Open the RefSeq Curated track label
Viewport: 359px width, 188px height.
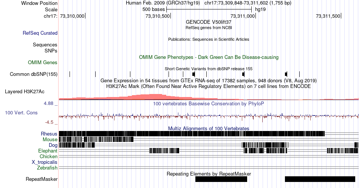click(x=40, y=33)
